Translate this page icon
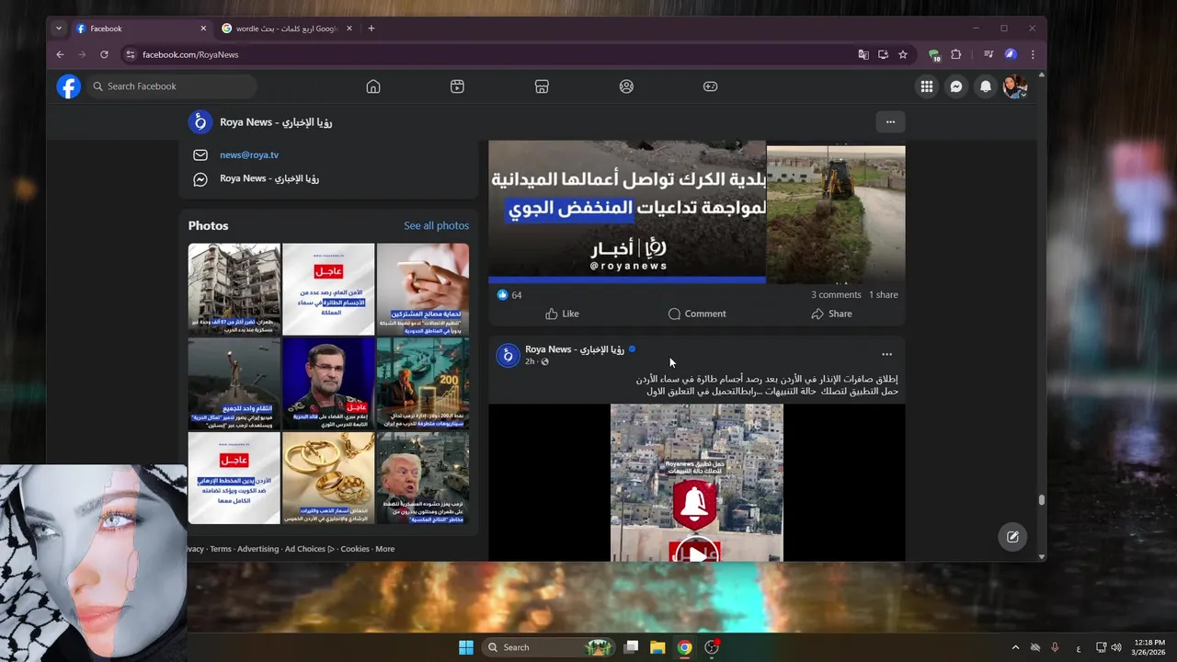1177x662 pixels. [863, 54]
